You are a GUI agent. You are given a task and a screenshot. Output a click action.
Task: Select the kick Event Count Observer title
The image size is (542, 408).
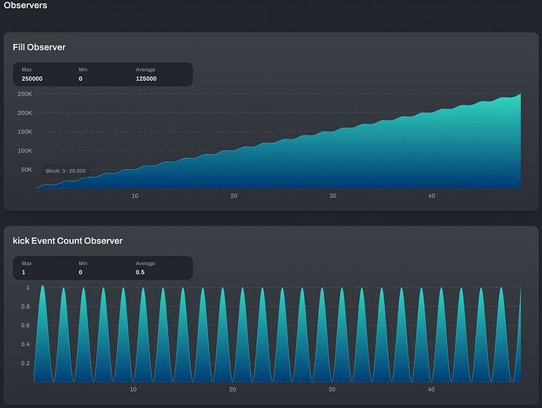68,241
